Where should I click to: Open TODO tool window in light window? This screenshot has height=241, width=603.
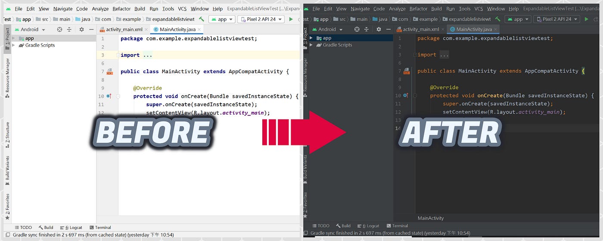(23, 227)
